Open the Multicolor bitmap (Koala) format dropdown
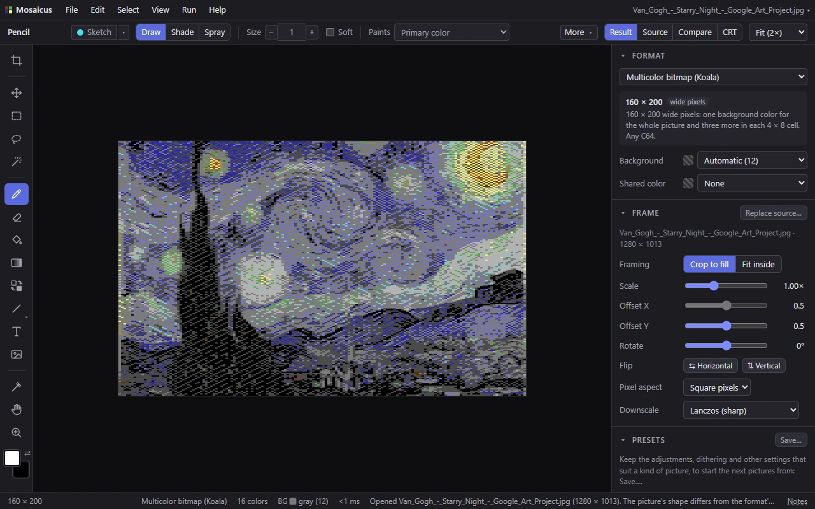Viewport: 815px width, 509px height. coord(713,77)
